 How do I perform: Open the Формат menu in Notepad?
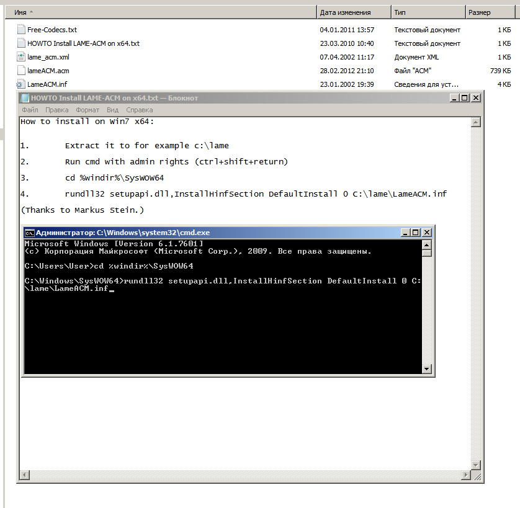87,110
